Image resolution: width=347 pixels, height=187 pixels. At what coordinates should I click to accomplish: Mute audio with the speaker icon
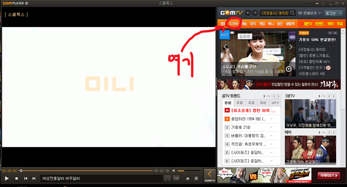pyautogui.click(x=174, y=171)
